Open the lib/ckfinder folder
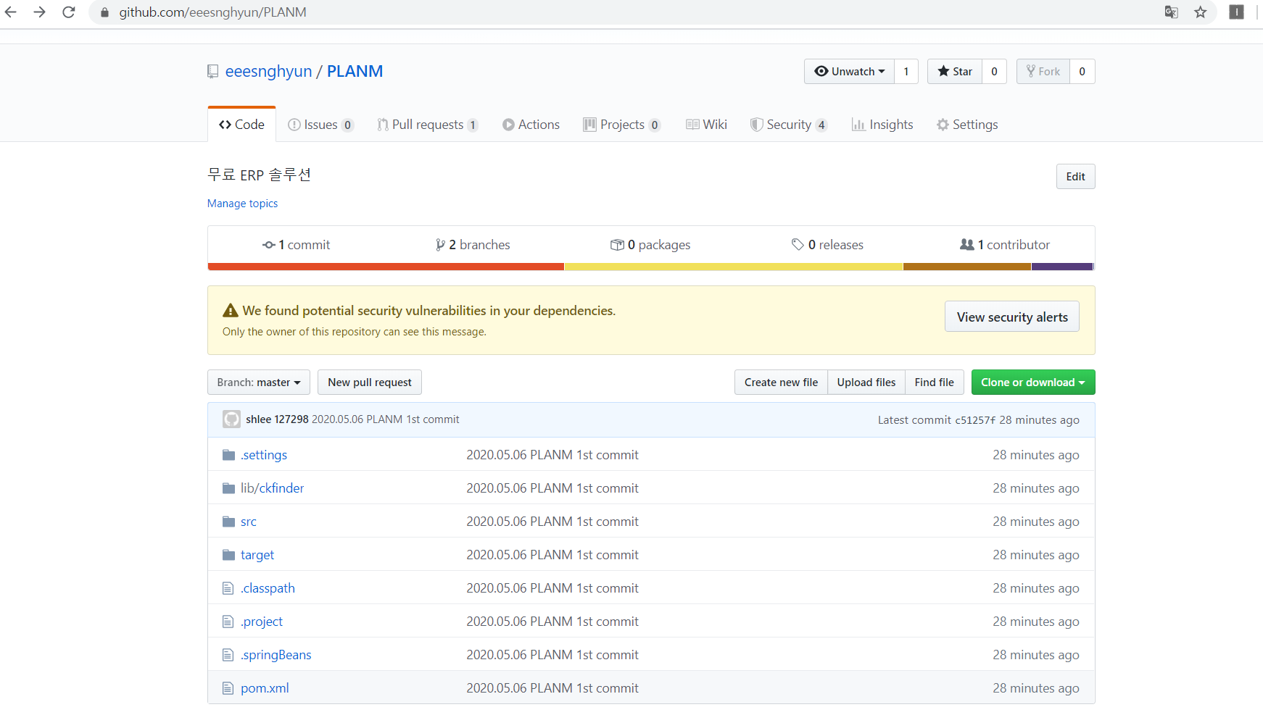Viewport: 1263px width, 715px height. 273,488
